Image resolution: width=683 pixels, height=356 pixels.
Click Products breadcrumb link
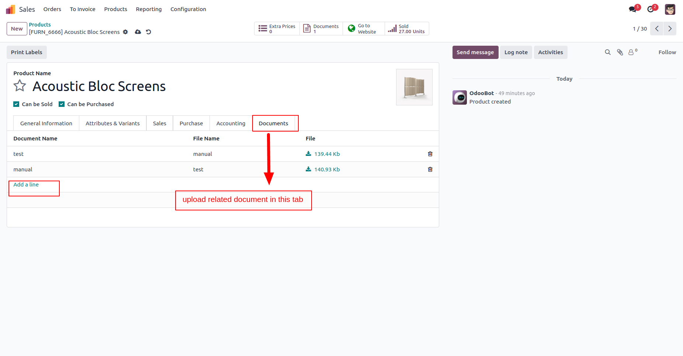coord(40,25)
